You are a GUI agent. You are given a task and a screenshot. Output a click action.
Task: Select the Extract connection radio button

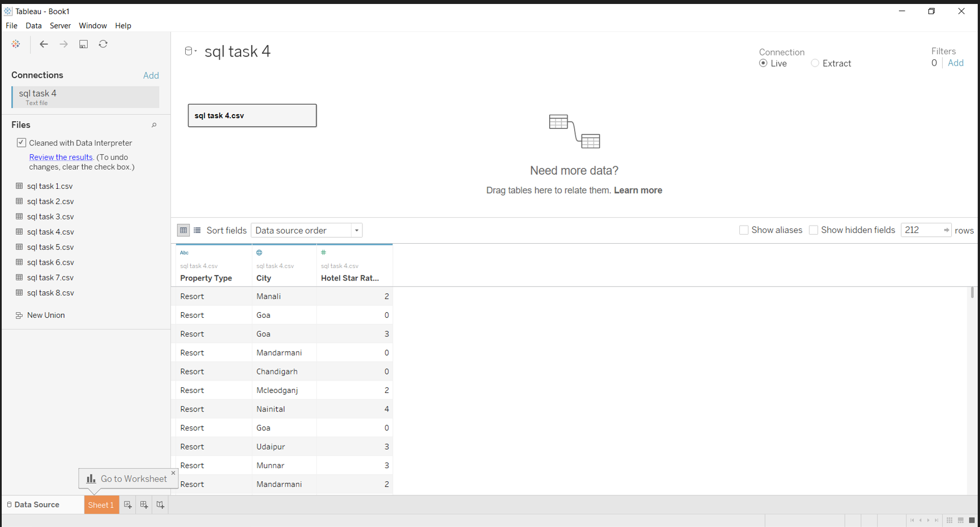coord(815,63)
